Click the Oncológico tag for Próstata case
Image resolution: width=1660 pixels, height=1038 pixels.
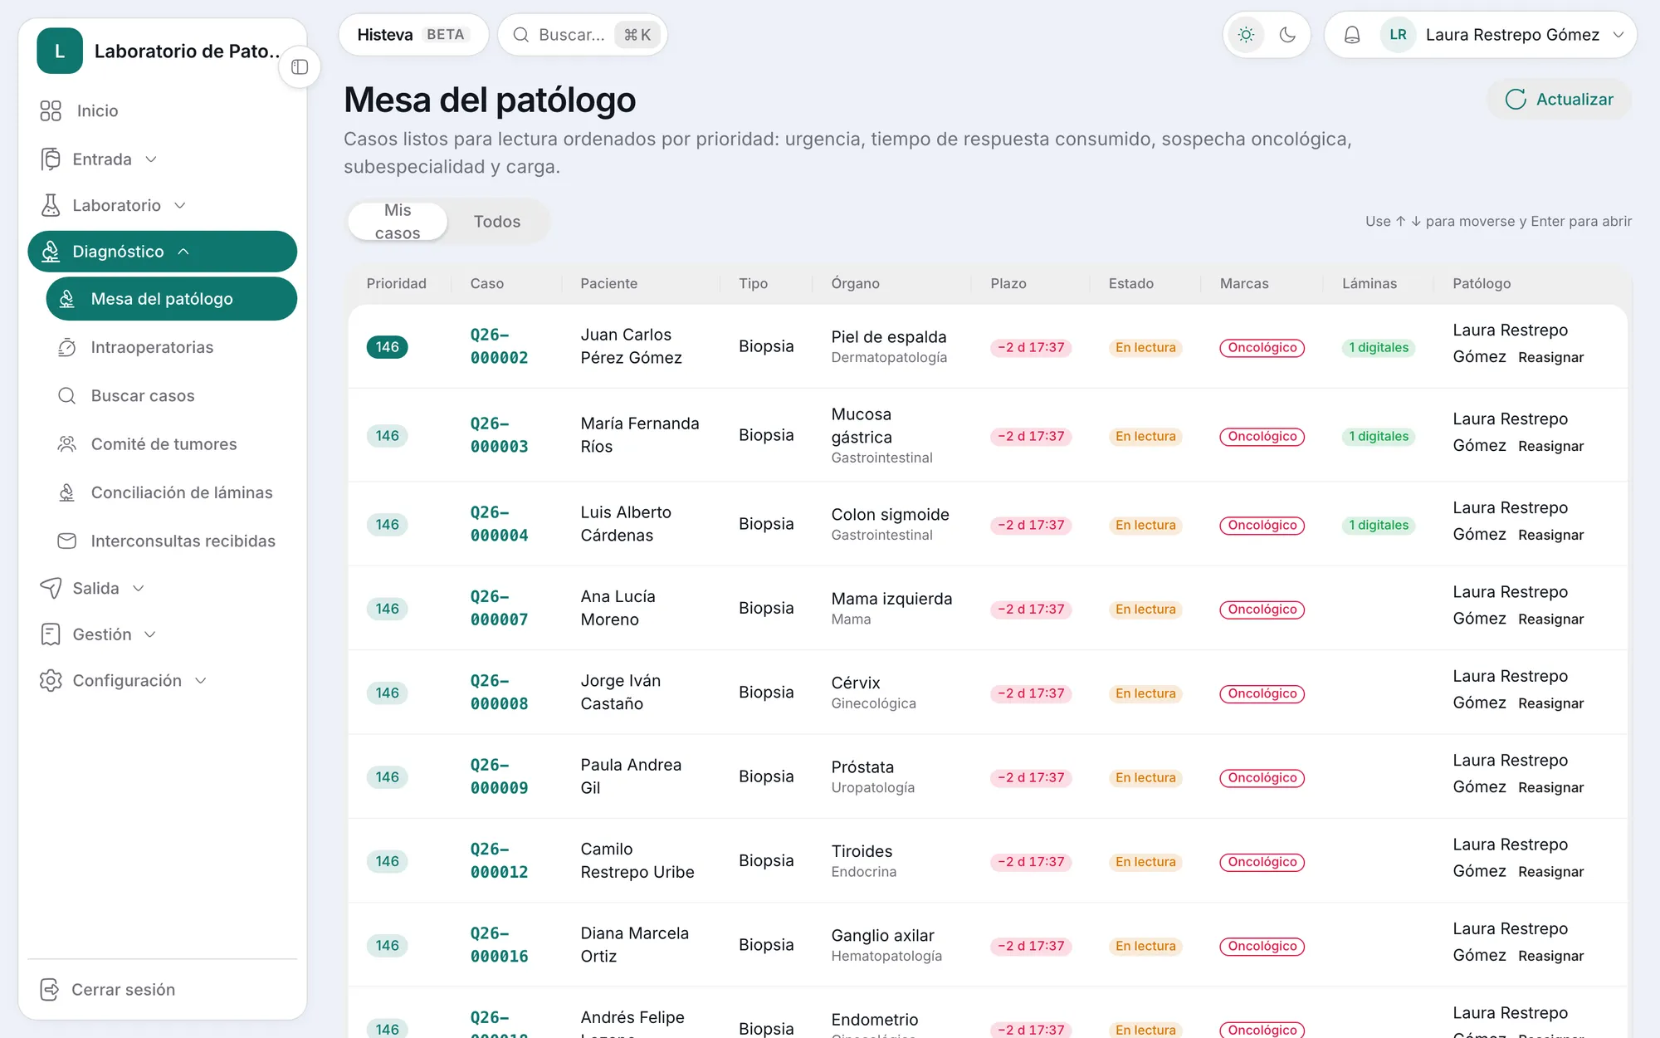(1262, 778)
